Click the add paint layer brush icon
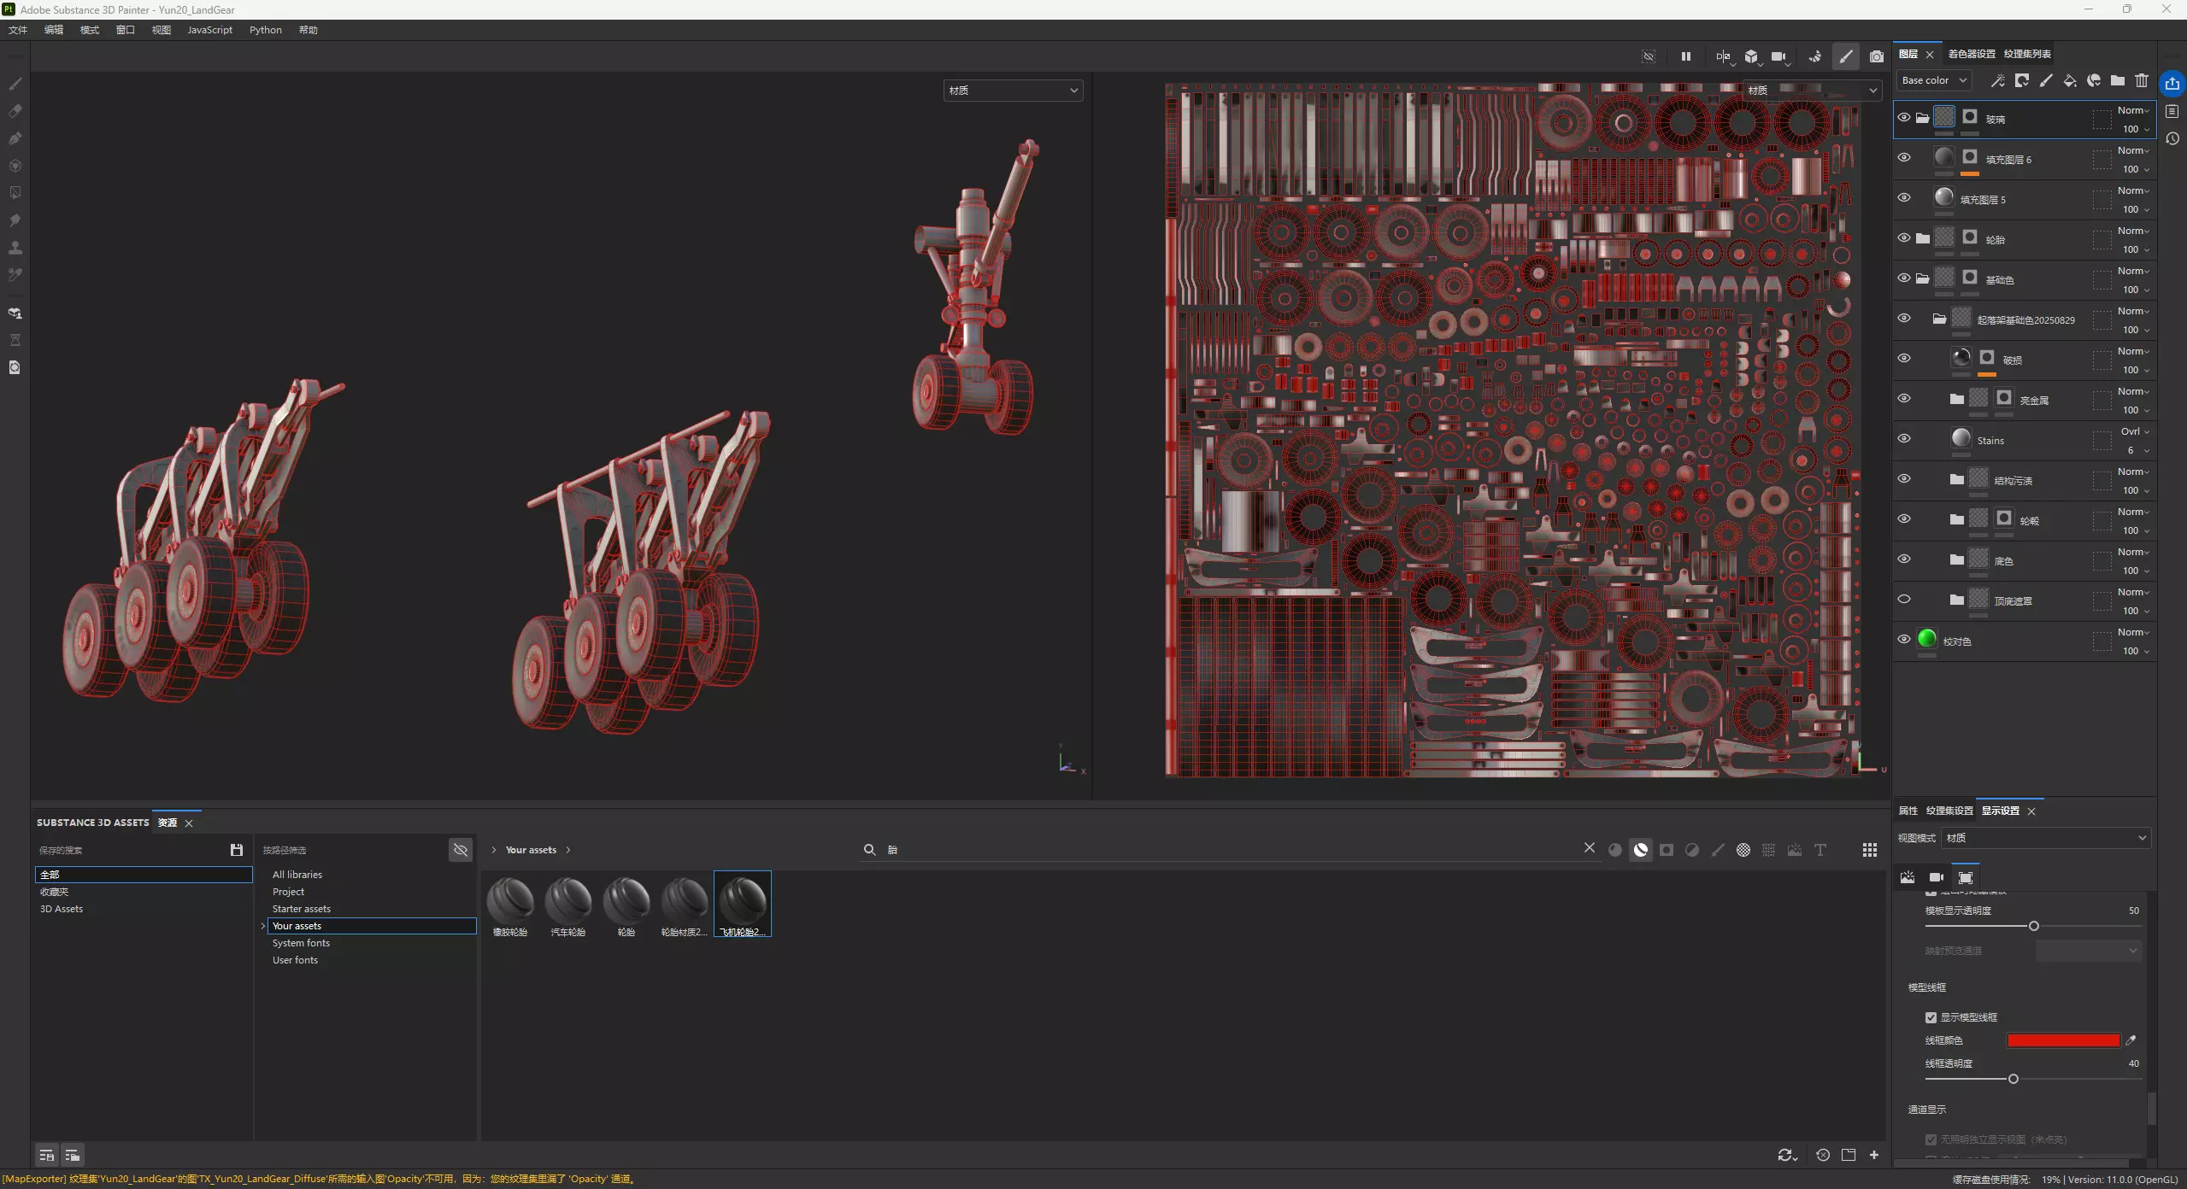The width and height of the screenshot is (2187, 1189). pos(2045,80)
